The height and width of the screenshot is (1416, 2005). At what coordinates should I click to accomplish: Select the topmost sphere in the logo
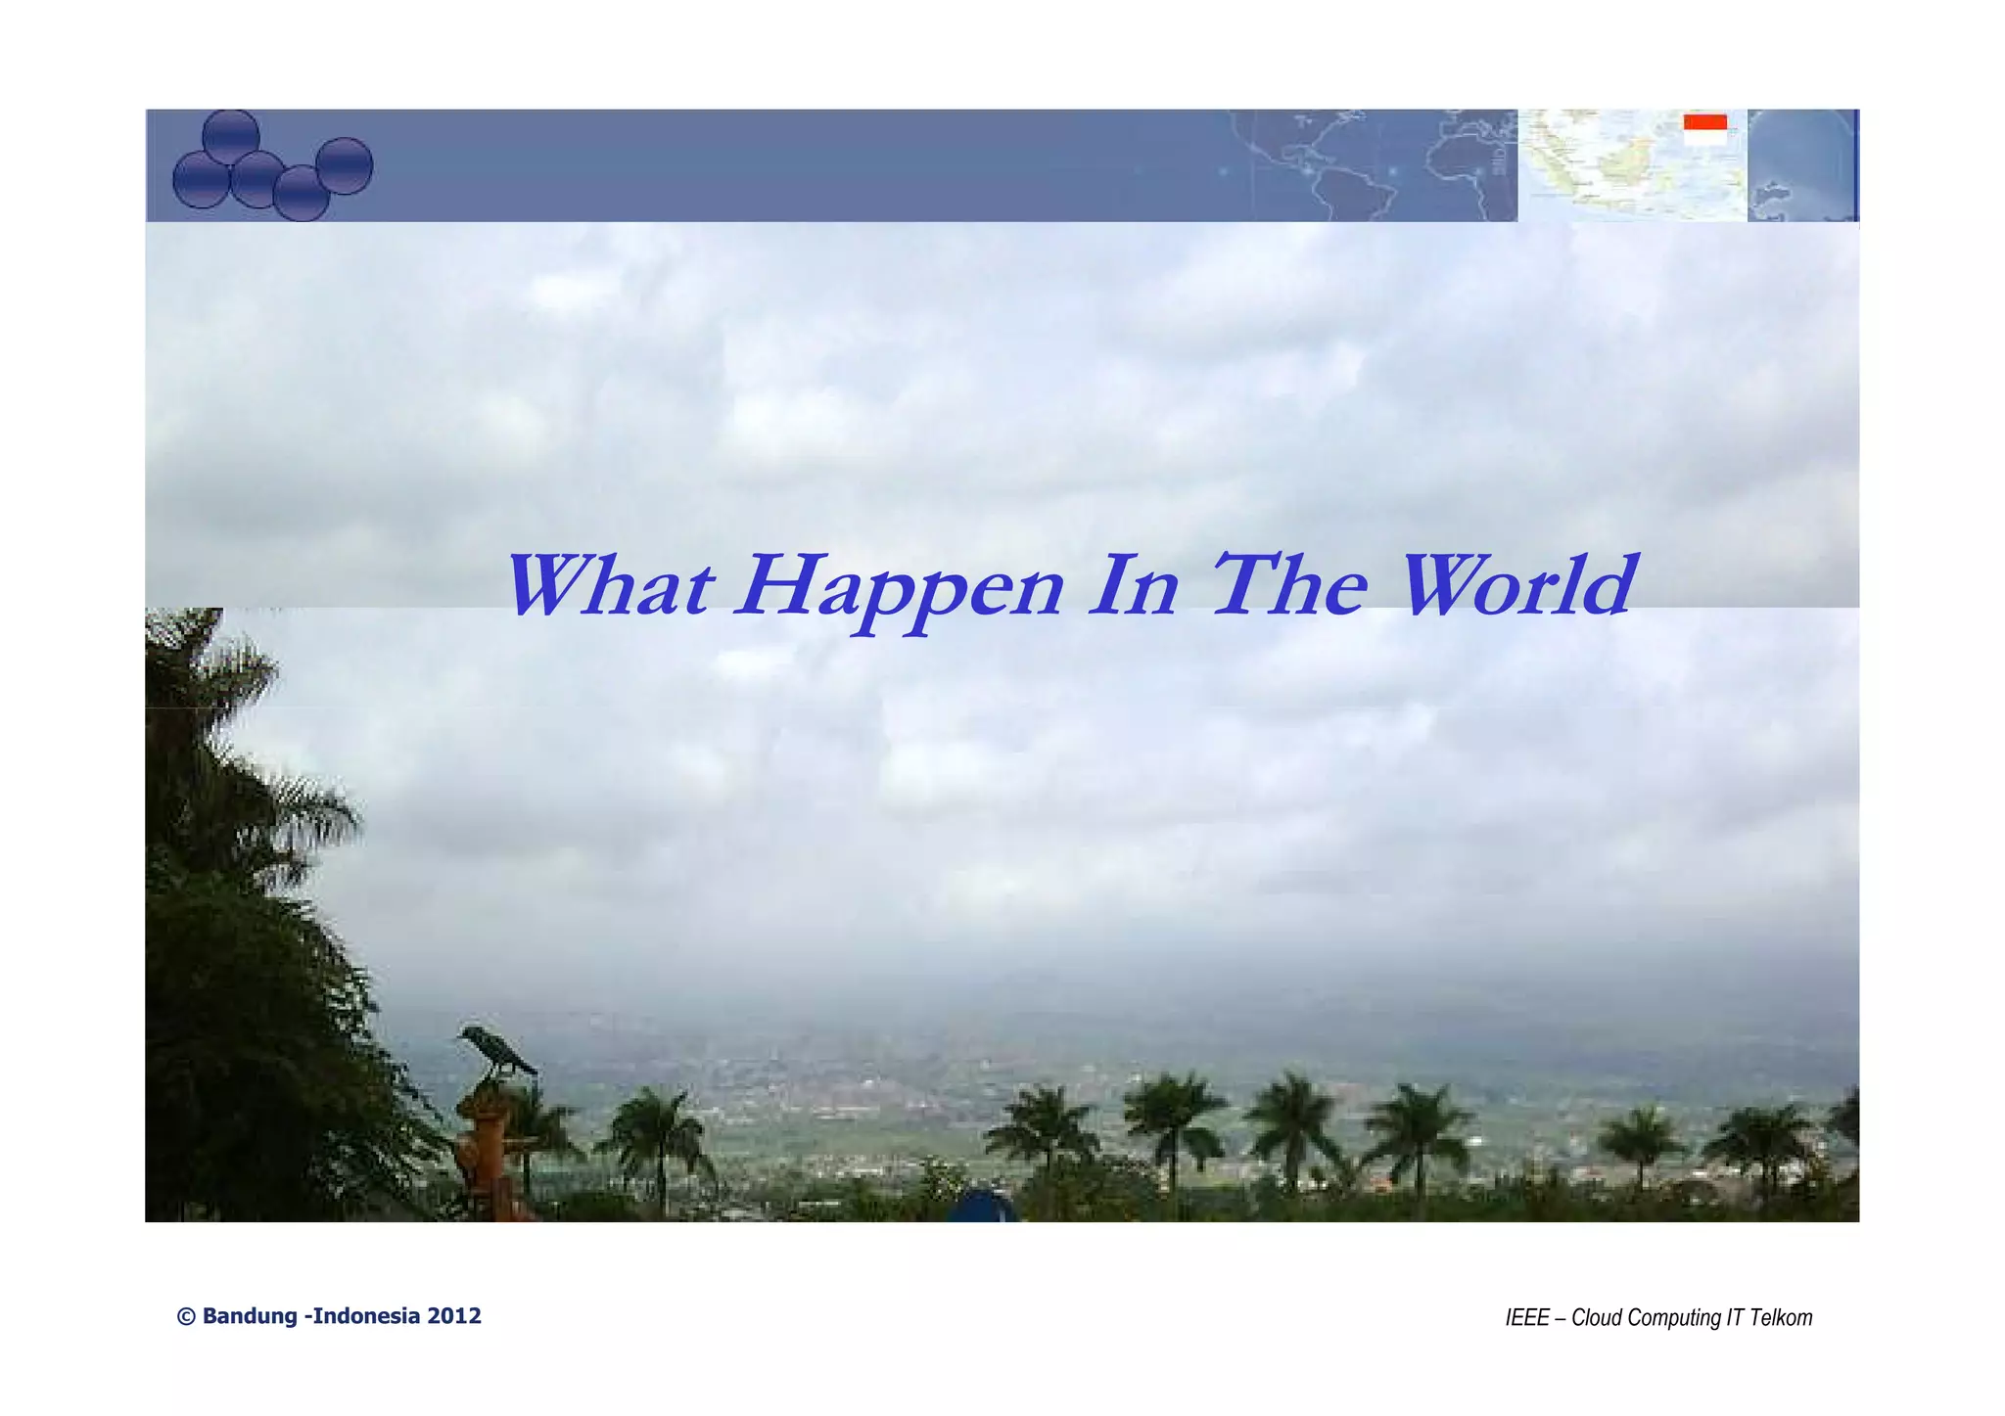(x=231, y=136)
